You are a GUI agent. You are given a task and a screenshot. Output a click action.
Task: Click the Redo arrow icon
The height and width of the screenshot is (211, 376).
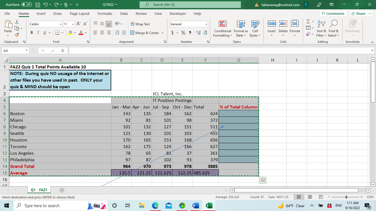(x=56, y=5)
